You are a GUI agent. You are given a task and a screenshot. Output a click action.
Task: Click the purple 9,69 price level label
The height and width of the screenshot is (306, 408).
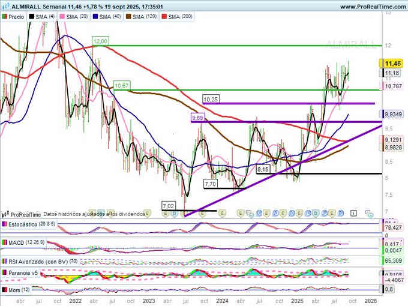tap(198, 118)
